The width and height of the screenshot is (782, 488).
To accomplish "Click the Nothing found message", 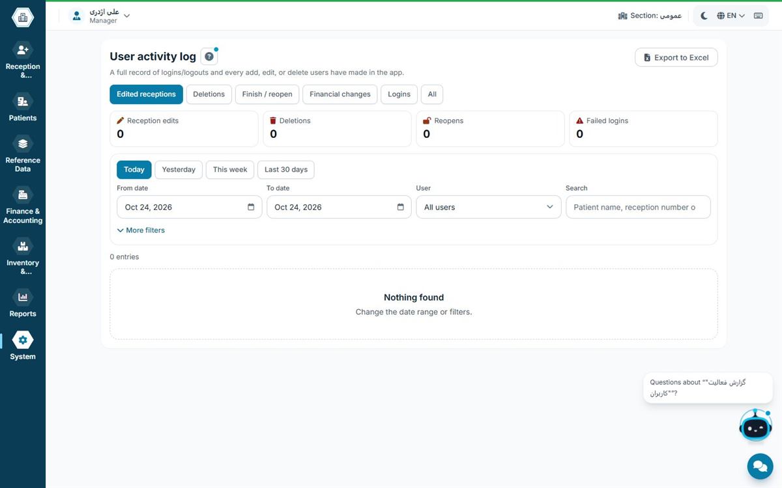I will tap(414, 297).
